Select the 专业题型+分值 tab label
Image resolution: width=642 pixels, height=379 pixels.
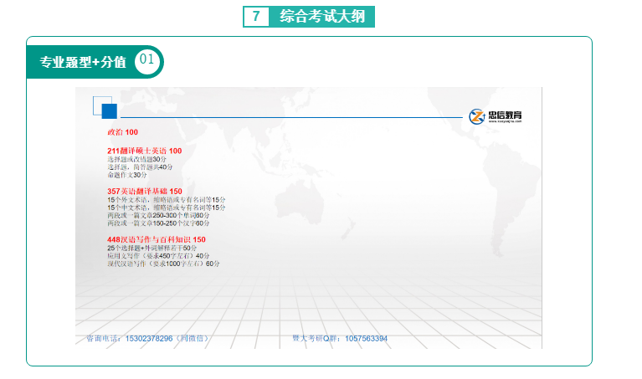83,62
